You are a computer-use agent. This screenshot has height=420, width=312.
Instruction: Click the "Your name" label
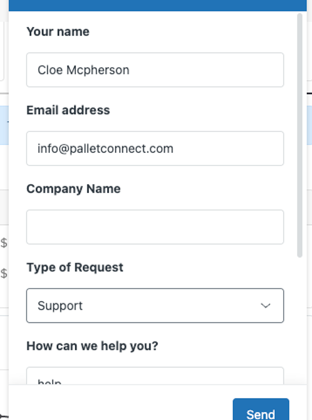pos(57,32)
